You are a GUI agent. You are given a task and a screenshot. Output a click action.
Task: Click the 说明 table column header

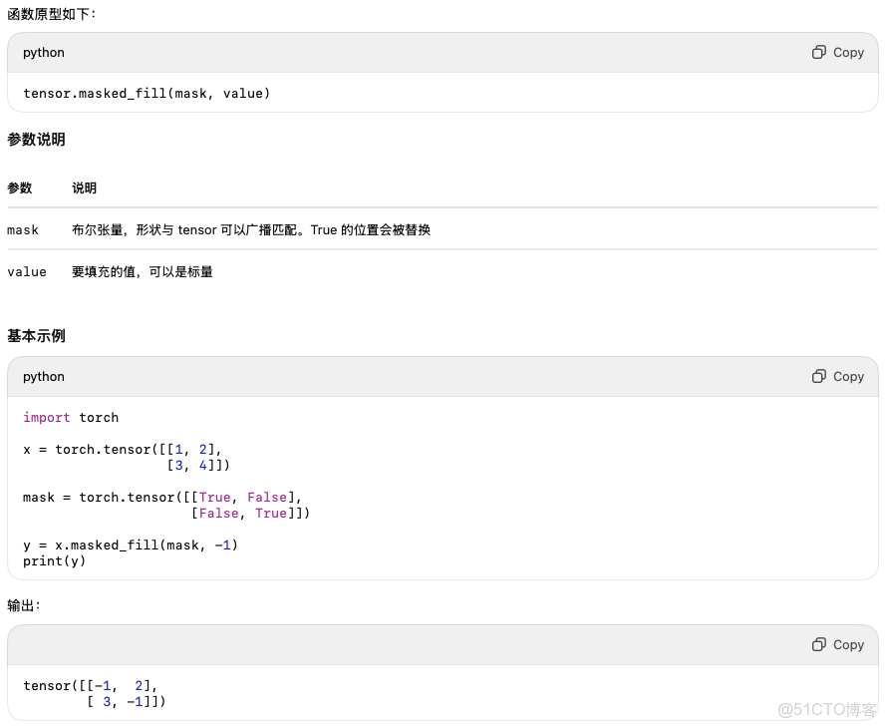click(x=85, y=187)
